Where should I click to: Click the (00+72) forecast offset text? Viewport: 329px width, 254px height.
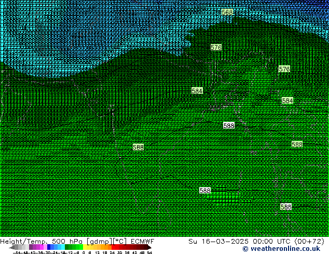pyautogui.click(x=309, y=242)
